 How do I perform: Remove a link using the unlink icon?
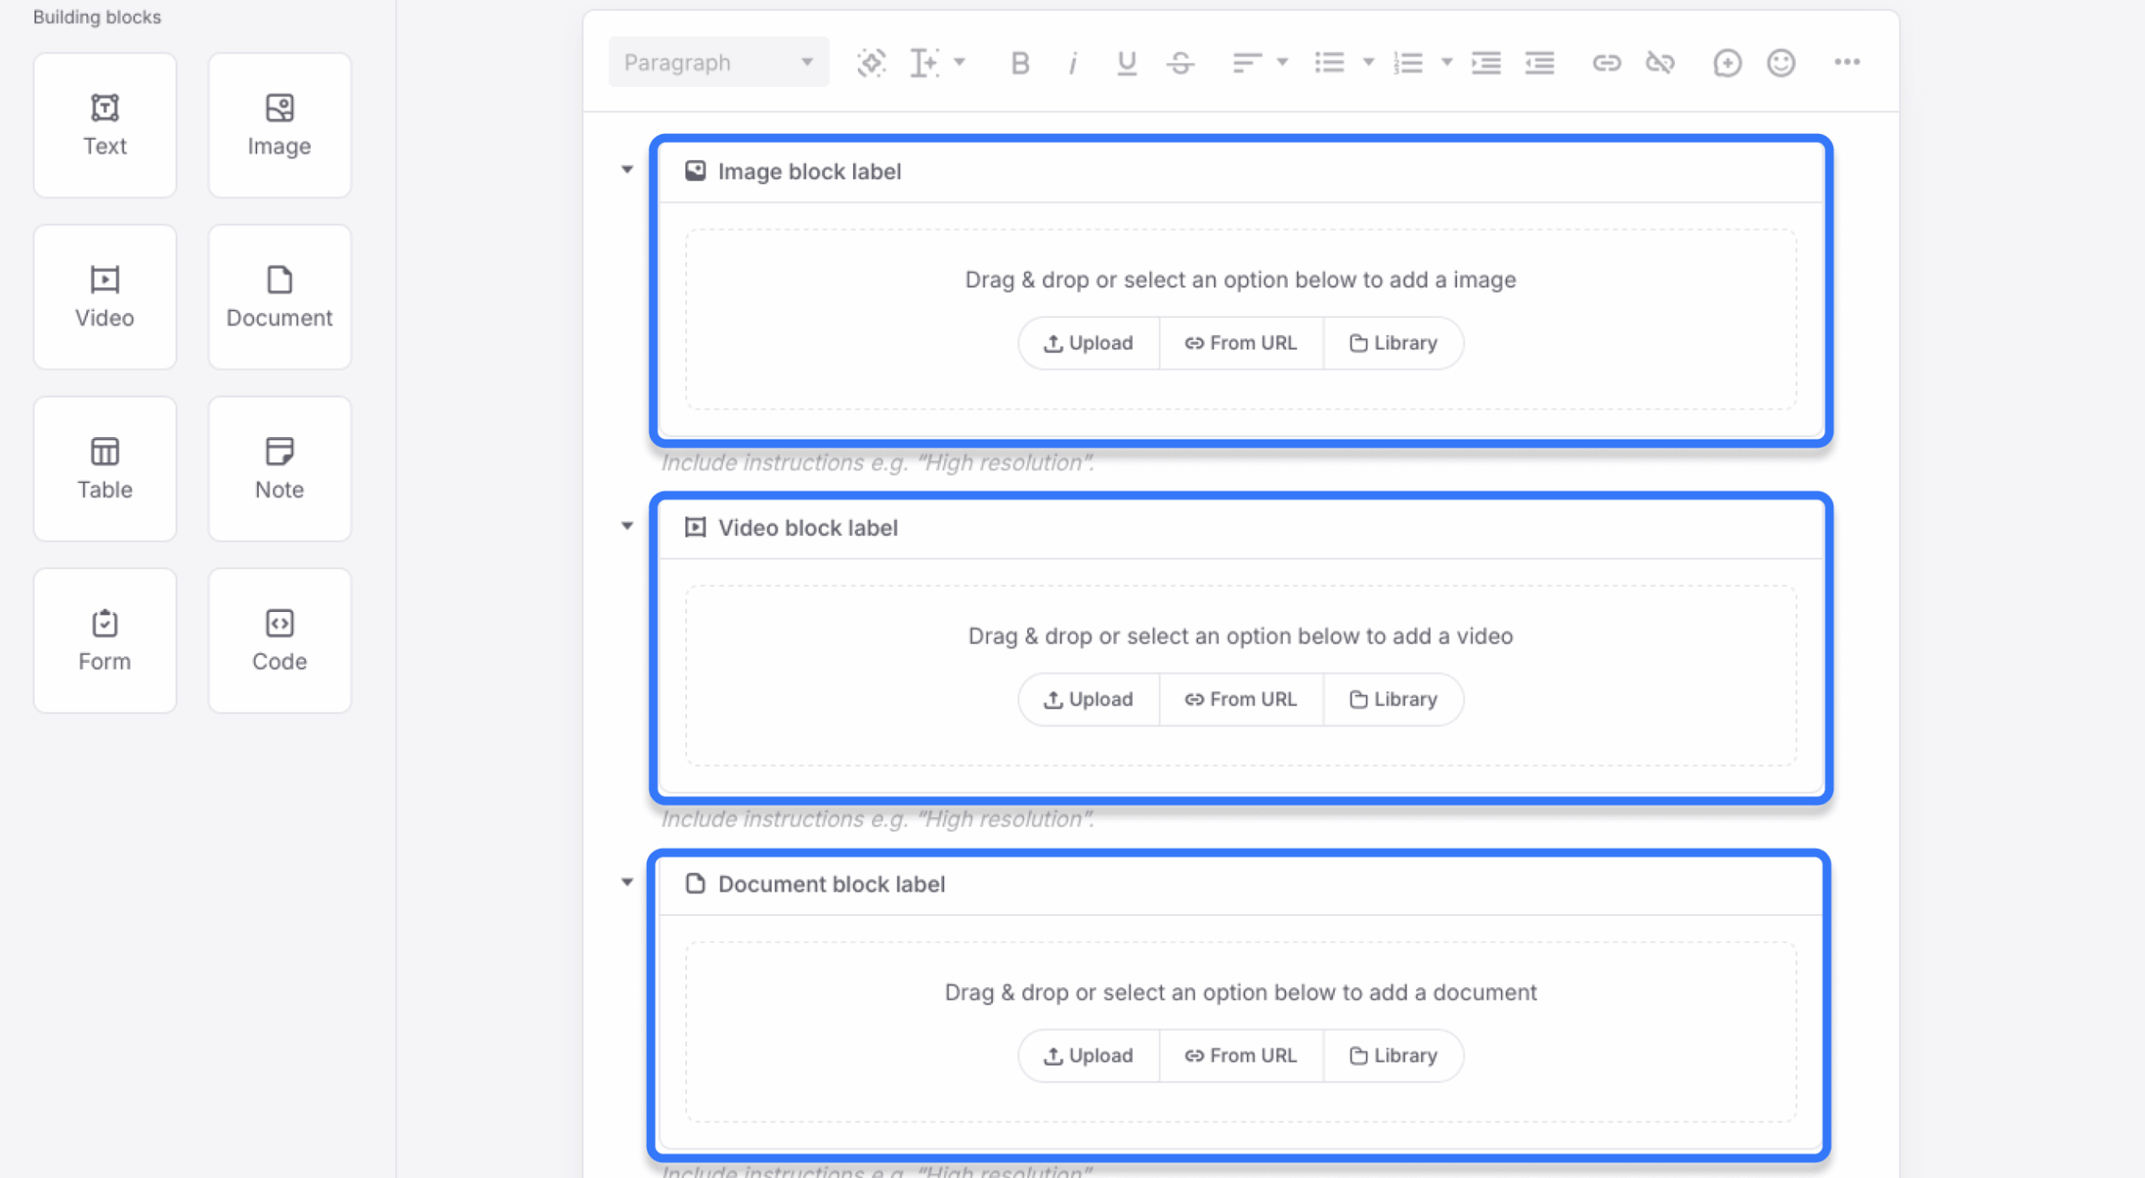coord(1660,62)
